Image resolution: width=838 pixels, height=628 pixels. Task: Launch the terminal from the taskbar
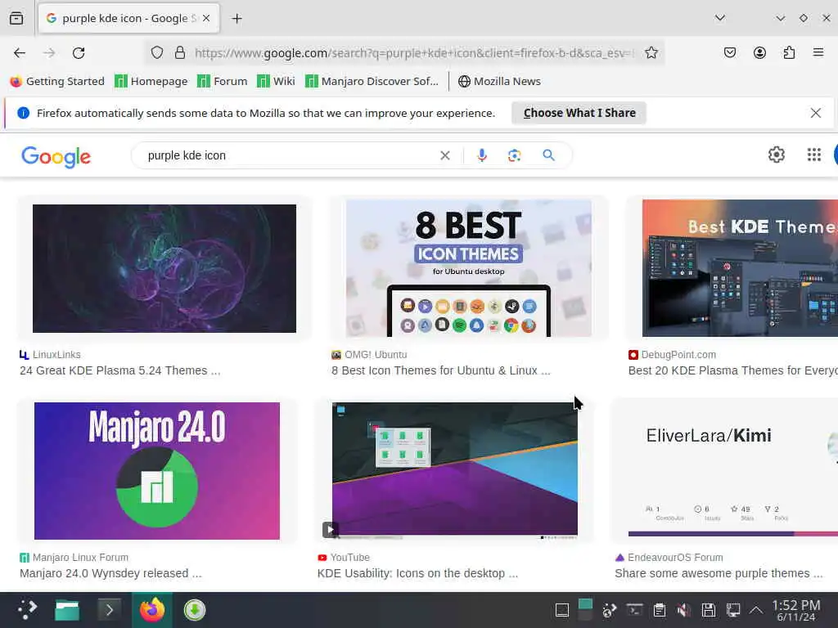coord(110,610)
